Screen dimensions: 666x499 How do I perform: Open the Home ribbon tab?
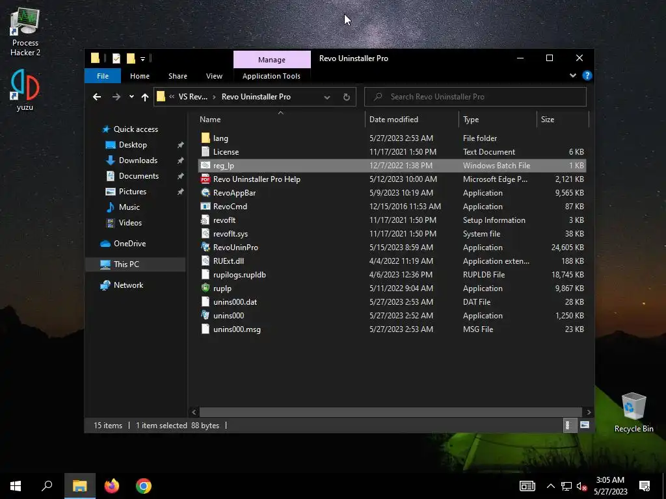(x=140, y=76)
